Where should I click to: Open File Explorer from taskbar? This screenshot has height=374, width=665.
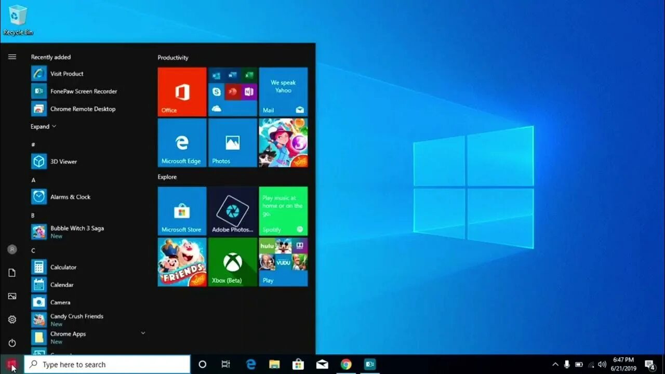tap(274, 365)
